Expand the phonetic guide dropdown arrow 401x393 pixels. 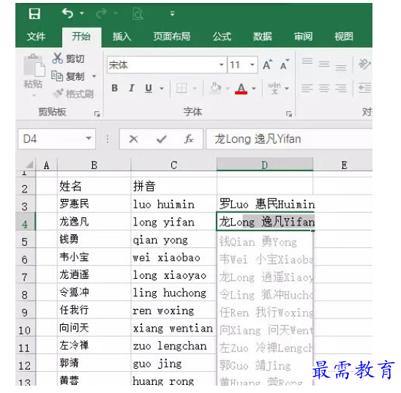tap(287, 89)
